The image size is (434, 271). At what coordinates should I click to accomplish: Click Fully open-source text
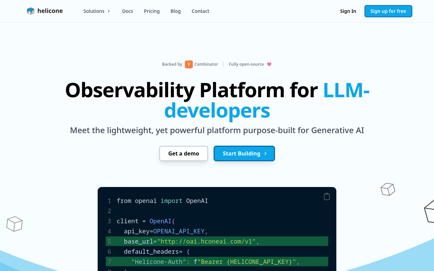point(246,64)
